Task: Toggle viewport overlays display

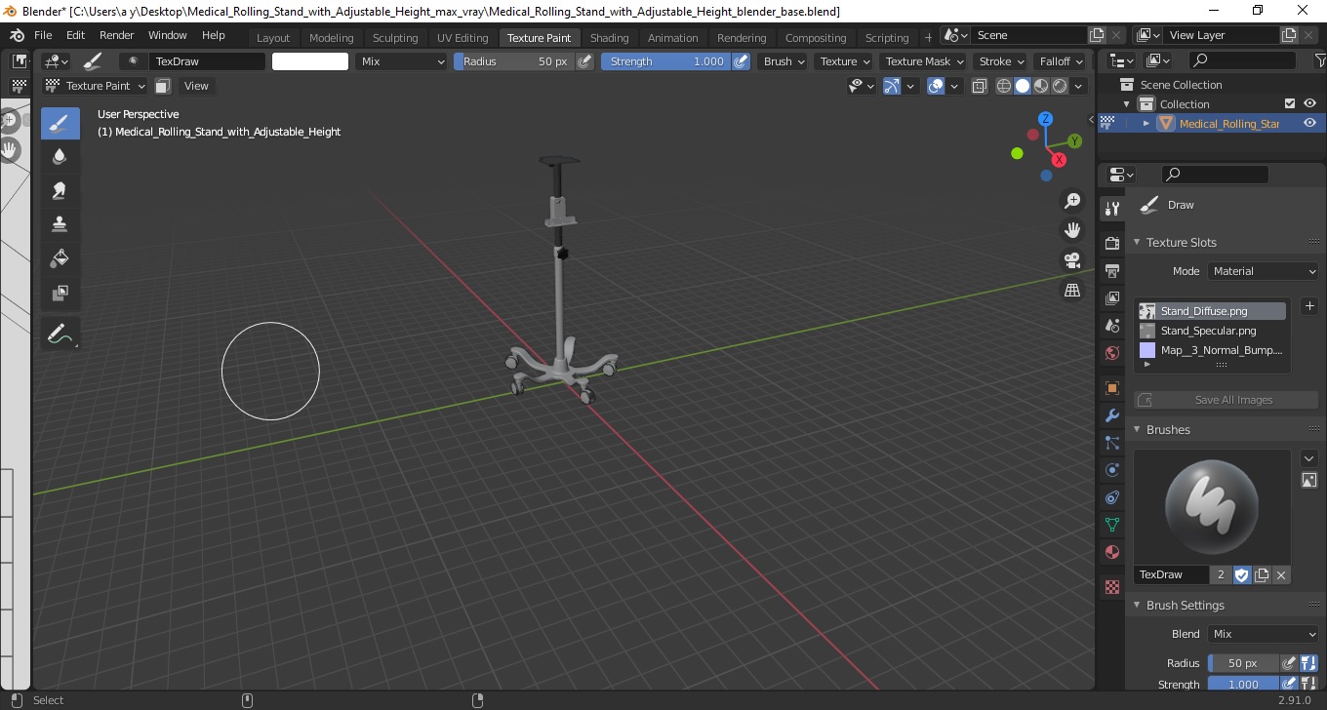Action: (x=936, y=86)
